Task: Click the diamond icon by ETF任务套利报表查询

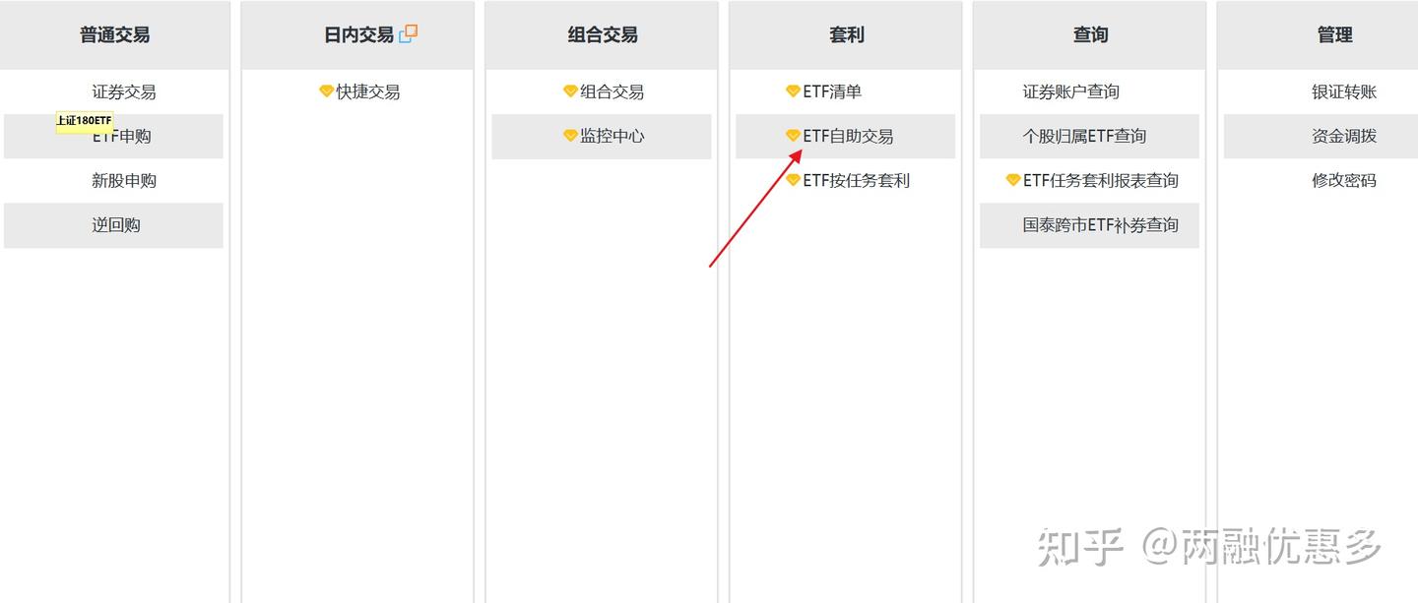Action: coord(1013,180)
